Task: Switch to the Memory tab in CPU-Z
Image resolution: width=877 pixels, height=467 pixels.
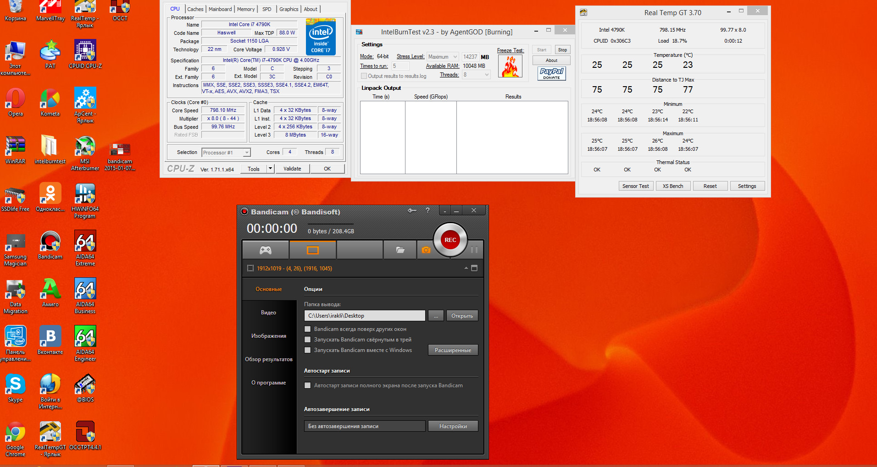Action: pyautogui.click(x=246, y=9)
